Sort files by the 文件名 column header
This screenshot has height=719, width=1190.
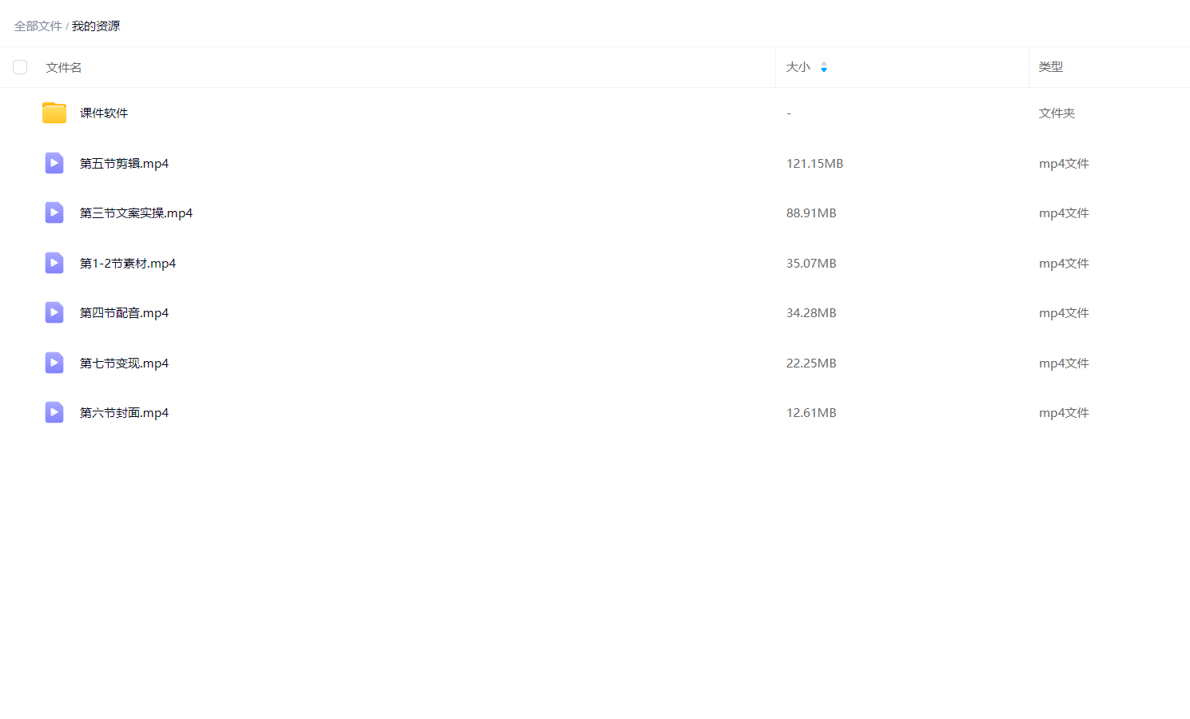tap(64, 67)
